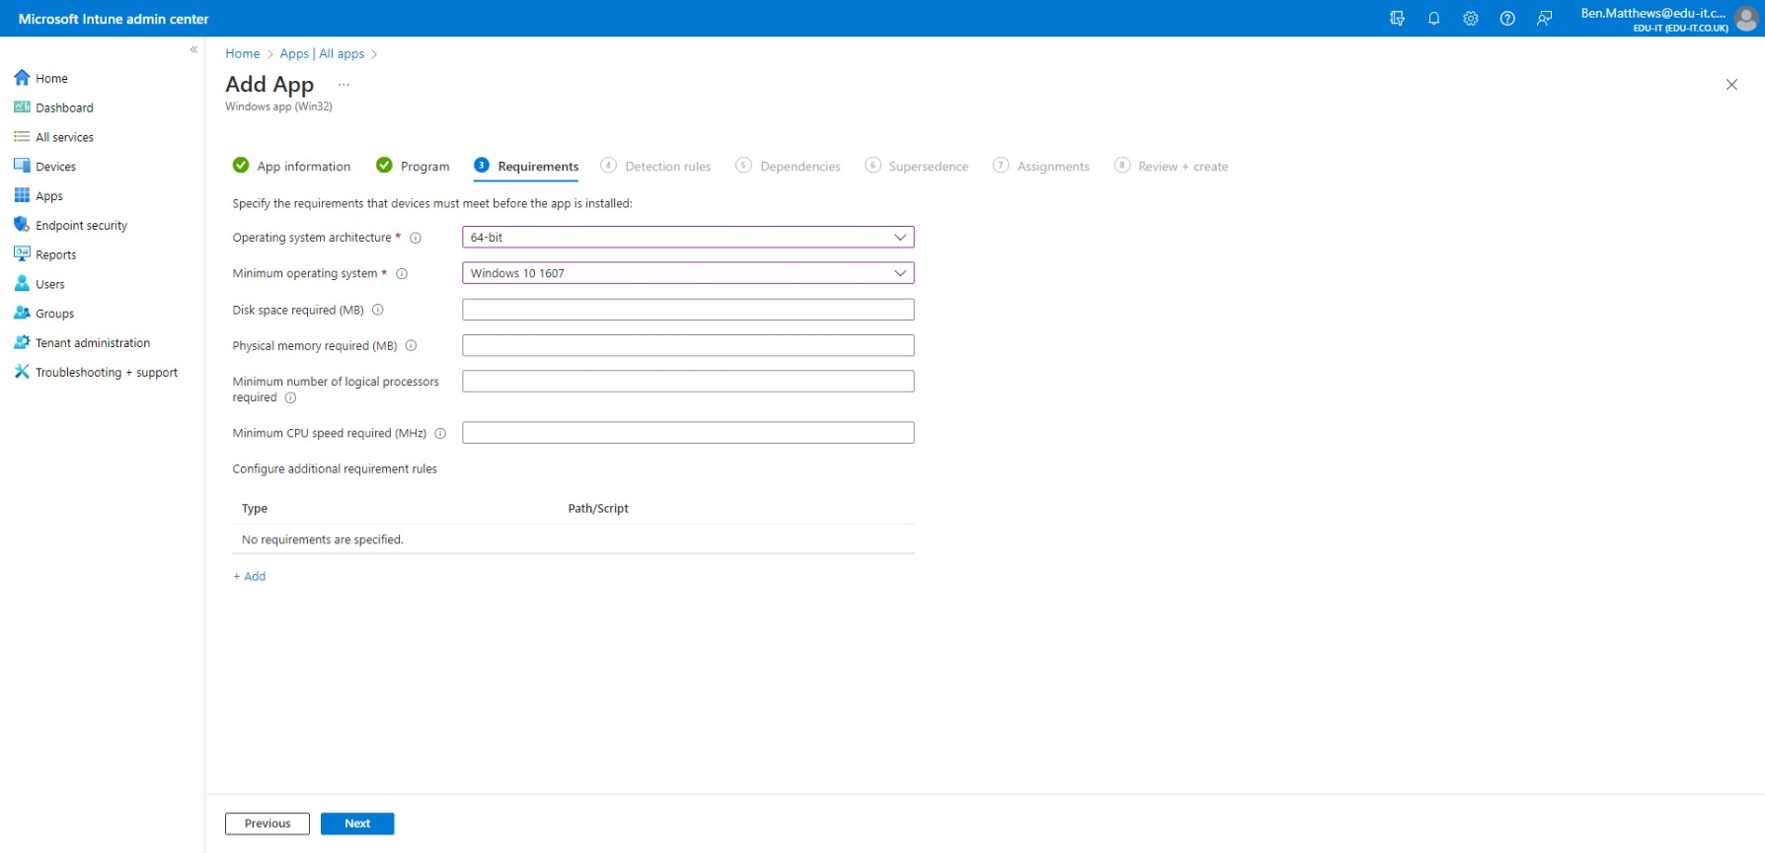Select the Review + create step
The height and width of the screenshot is (853, 1765).
[x=1171, y=166]
